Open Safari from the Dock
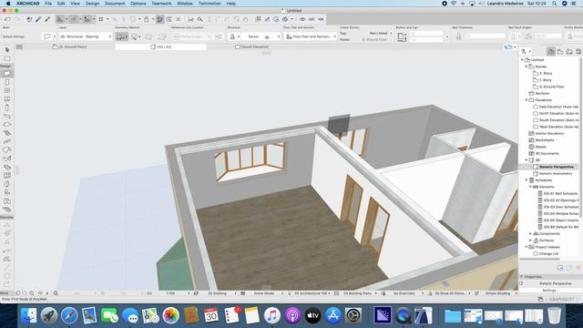Screen dimensions: 583x328 (x=69, y=316)
